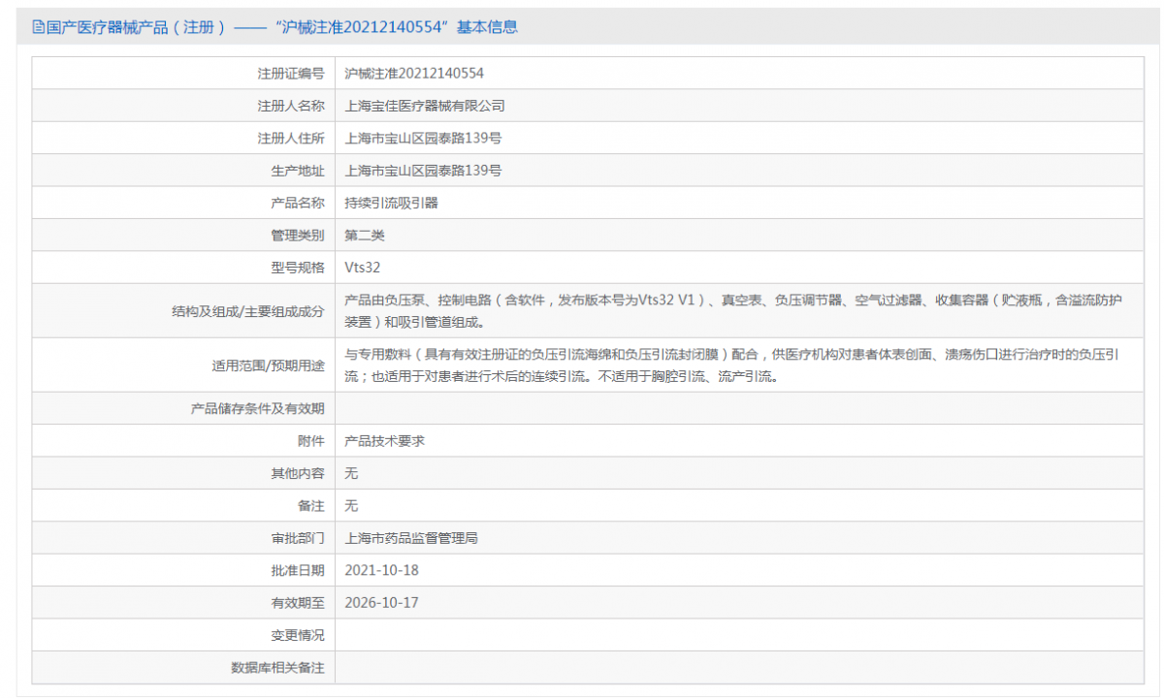Click the 适用范围/预期用途 label
This screenshot has height=698, width=1164.
pos(269,365)
